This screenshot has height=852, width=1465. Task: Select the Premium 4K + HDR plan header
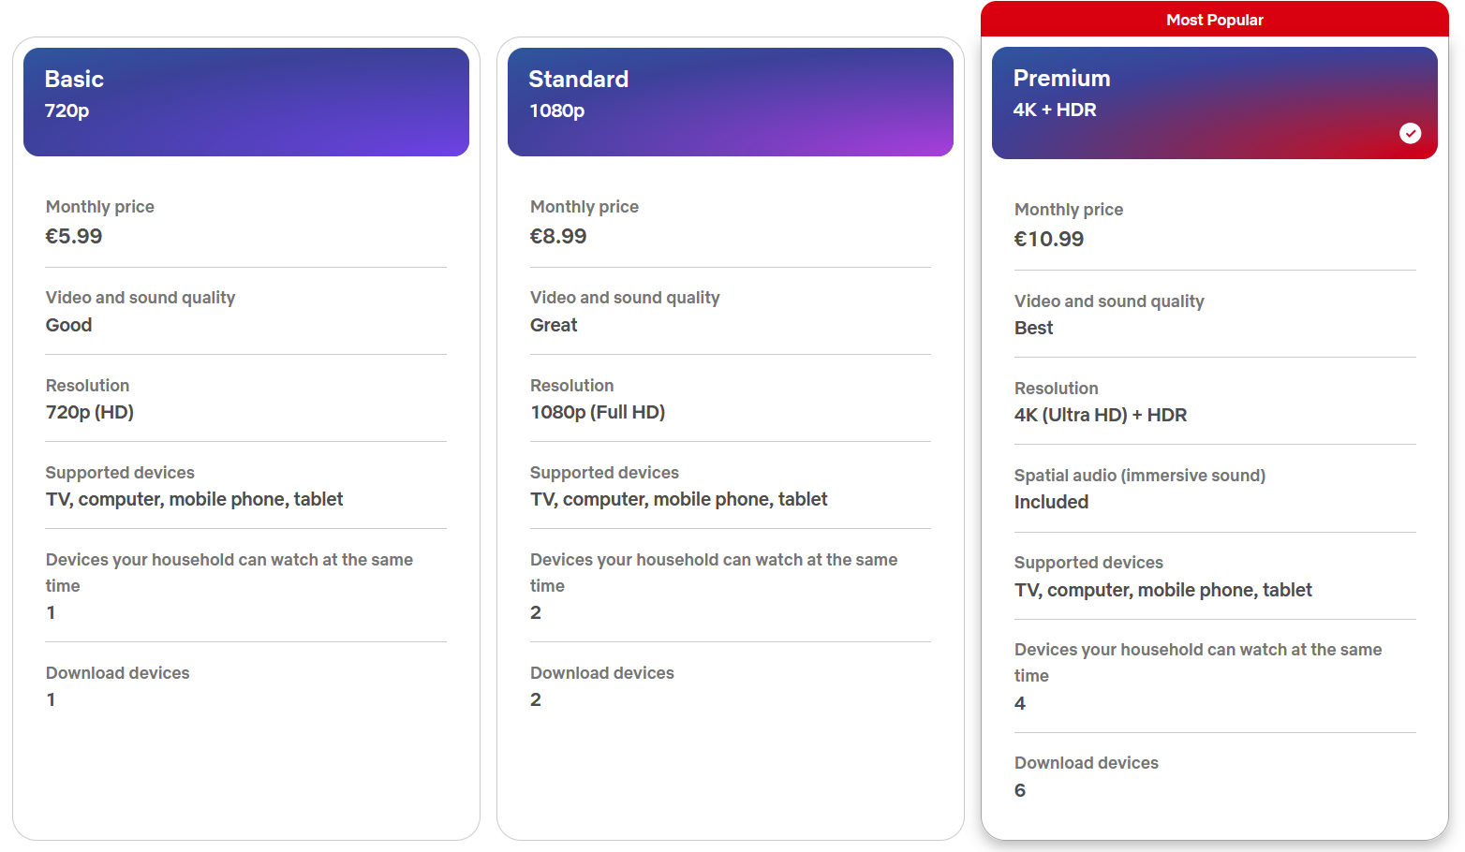click(x=1214, y=103)
